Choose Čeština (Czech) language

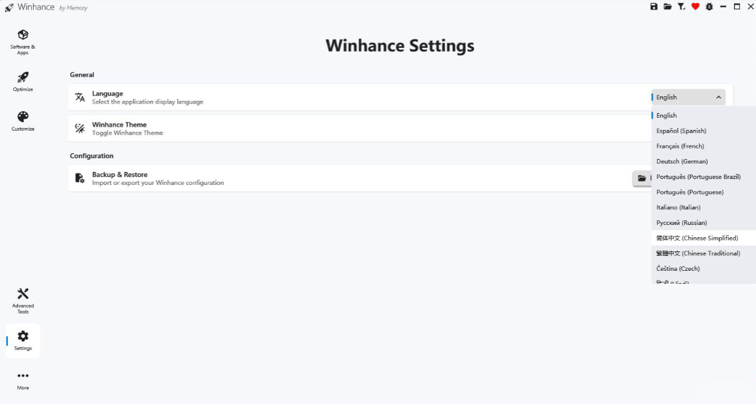[678, 269]
